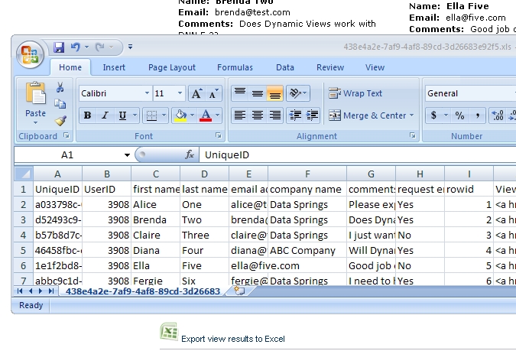
Task: Insert a new worksheet tab
Action: pos(239,291)
